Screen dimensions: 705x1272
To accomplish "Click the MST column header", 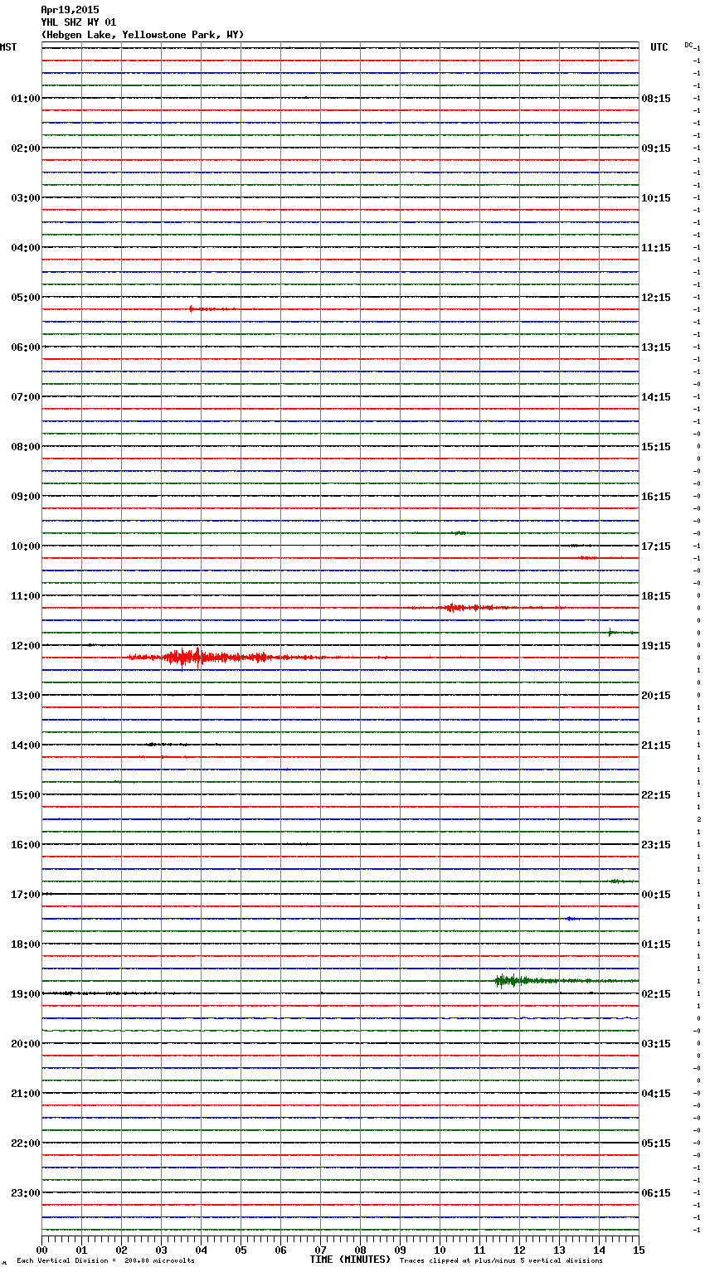I will [8, 47].
